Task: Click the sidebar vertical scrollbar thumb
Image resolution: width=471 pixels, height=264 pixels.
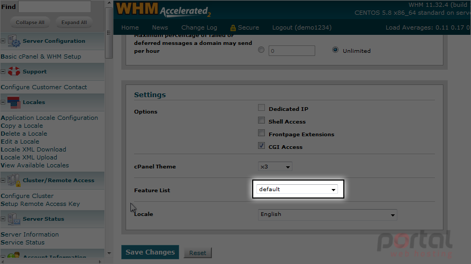Action: coord(109,33)
